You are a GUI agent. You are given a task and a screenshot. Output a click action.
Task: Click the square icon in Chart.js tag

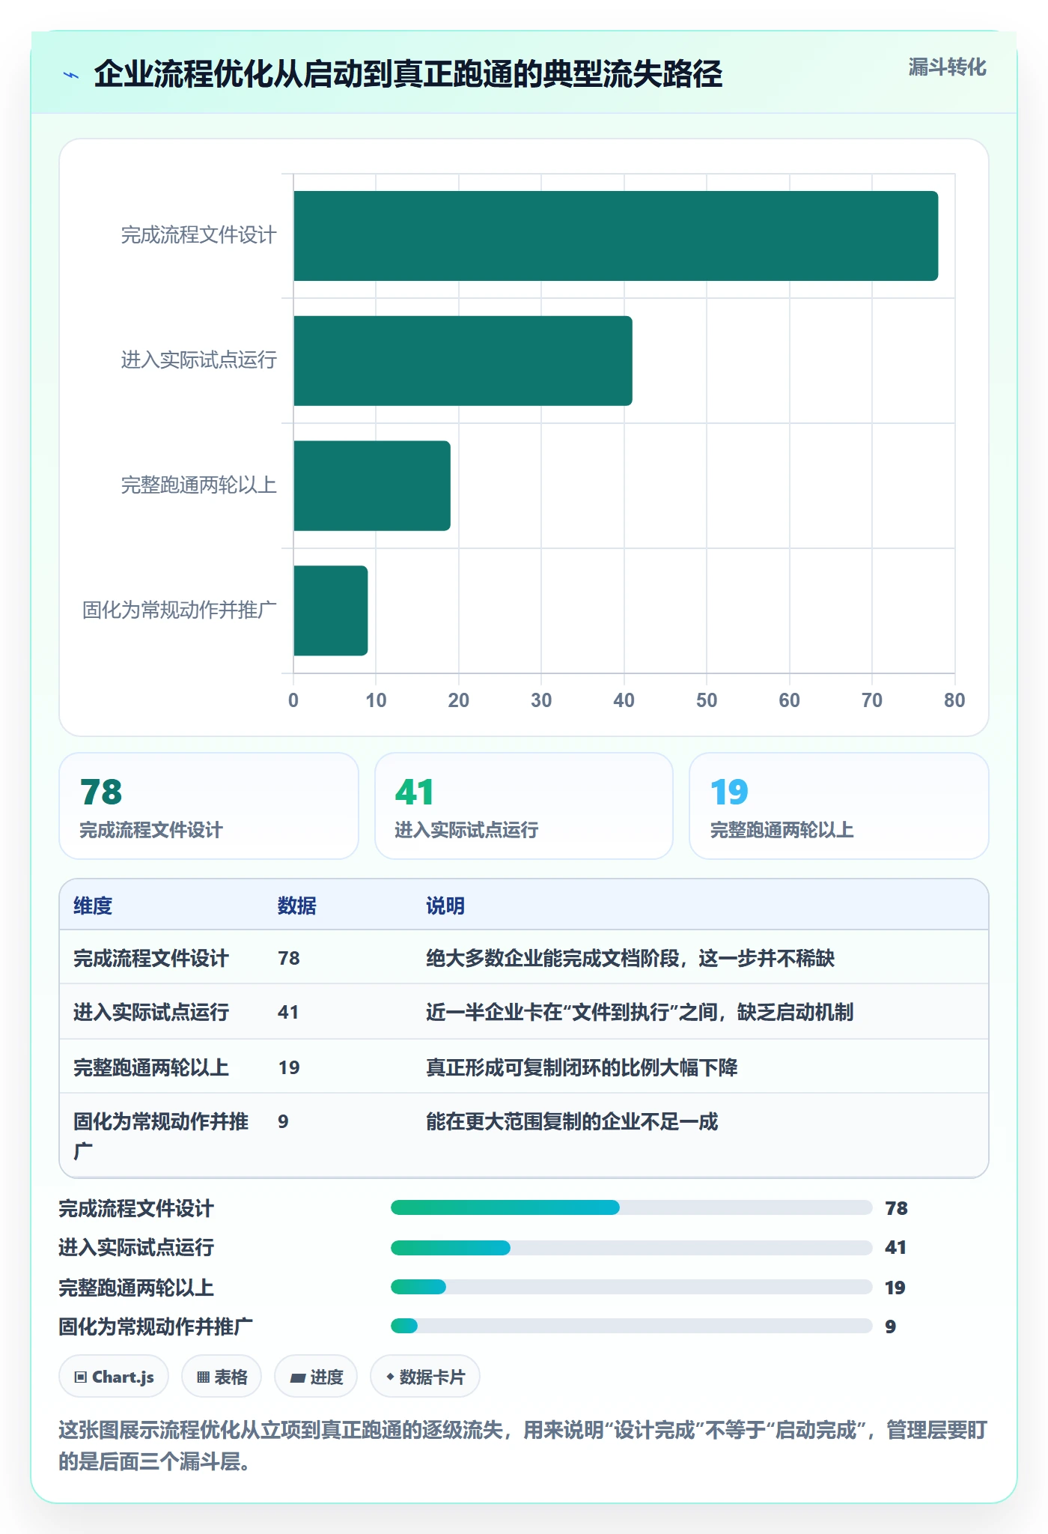coord(81,1377)
